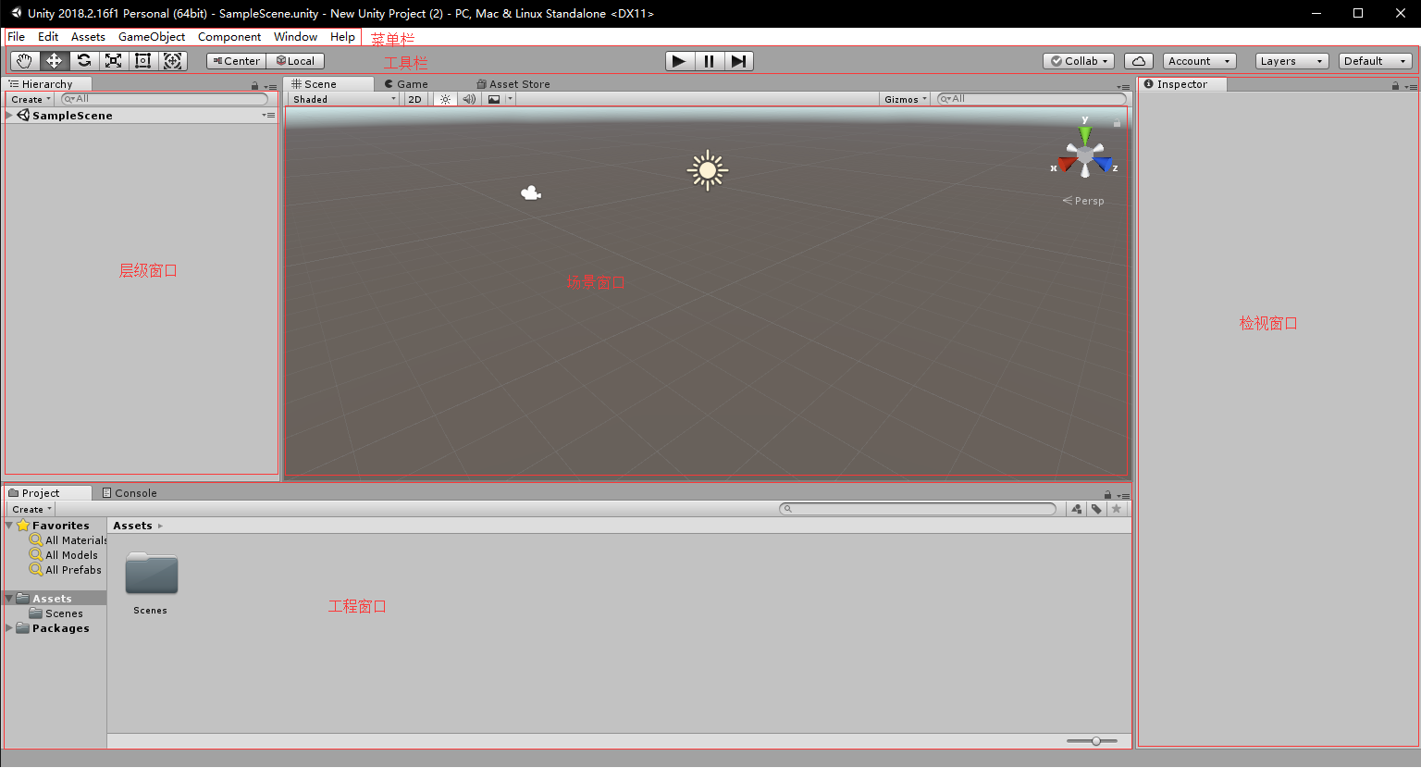Open the GameObject menu

click(x=151, y=36)
